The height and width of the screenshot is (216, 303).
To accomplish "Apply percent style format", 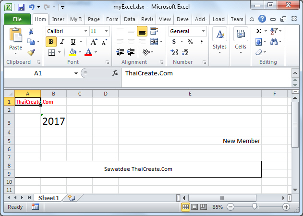I will [x=190, y=42].
